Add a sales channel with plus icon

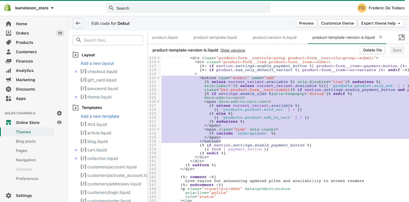click(59, 113)
